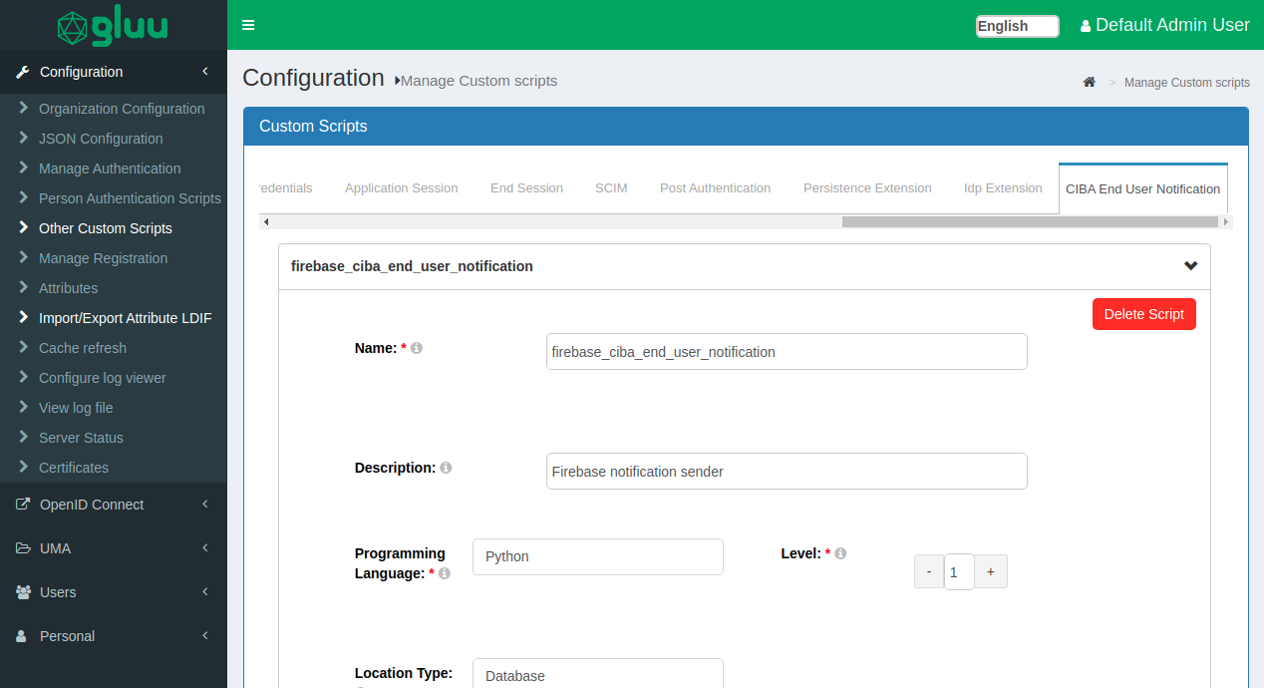Click the UMA folder icon in the sidebar
The width and height of the screenshot is (1264, 688).
tap(22, 547)
